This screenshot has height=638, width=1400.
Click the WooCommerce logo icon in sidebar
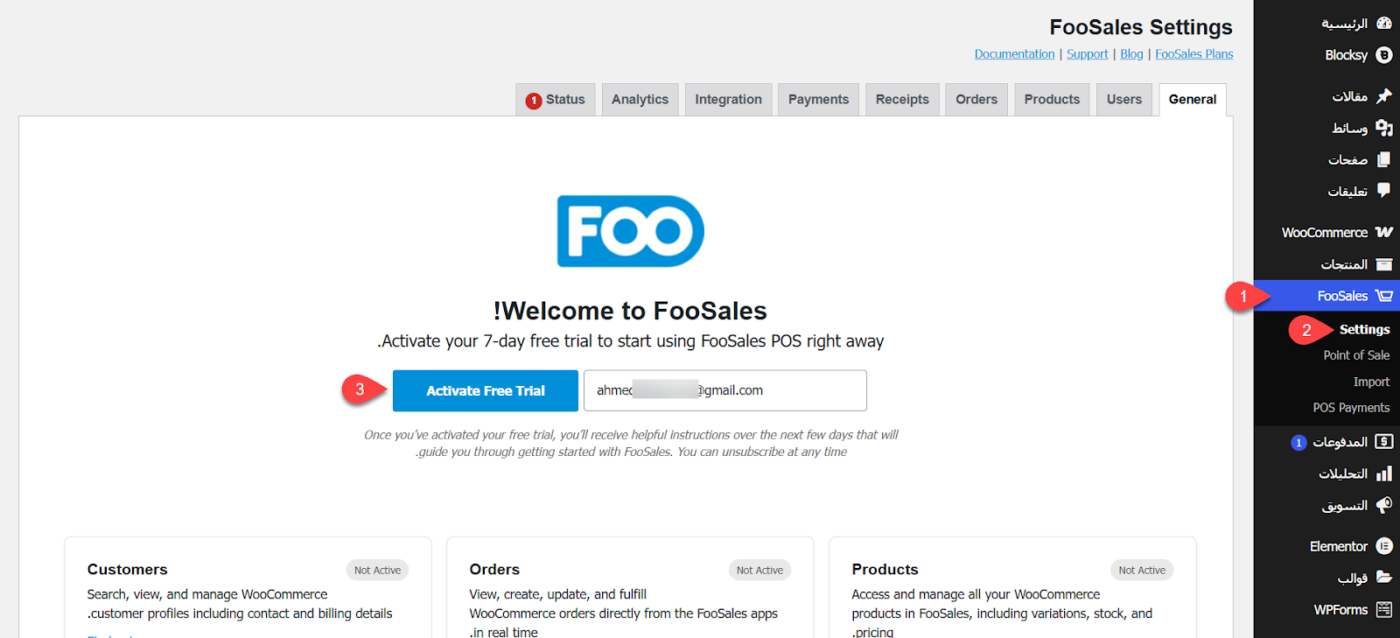[1383, 232]
